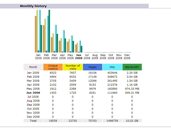
Task: Click unique visitors value 4894
Action: pyautogui.click(x=53, y=77)
